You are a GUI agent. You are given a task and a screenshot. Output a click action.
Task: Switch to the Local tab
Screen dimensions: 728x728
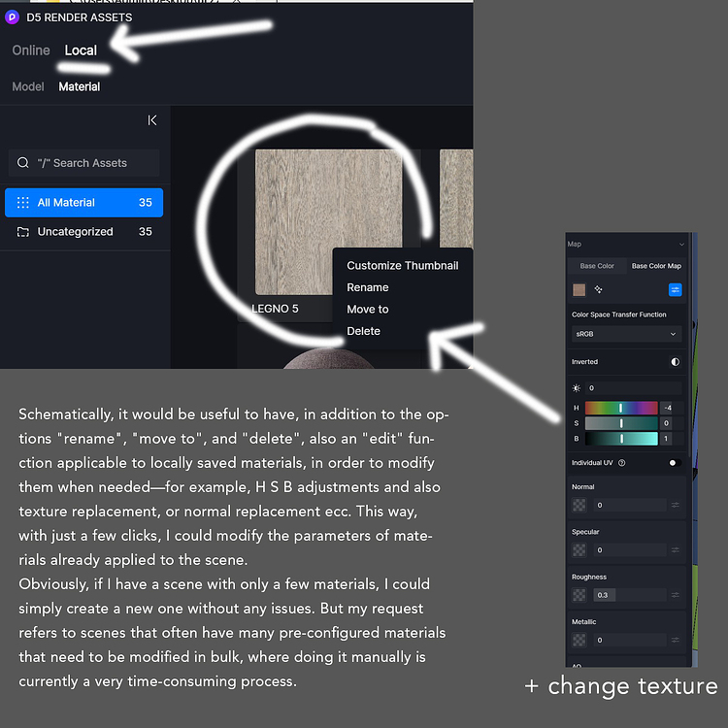(81, 50)
